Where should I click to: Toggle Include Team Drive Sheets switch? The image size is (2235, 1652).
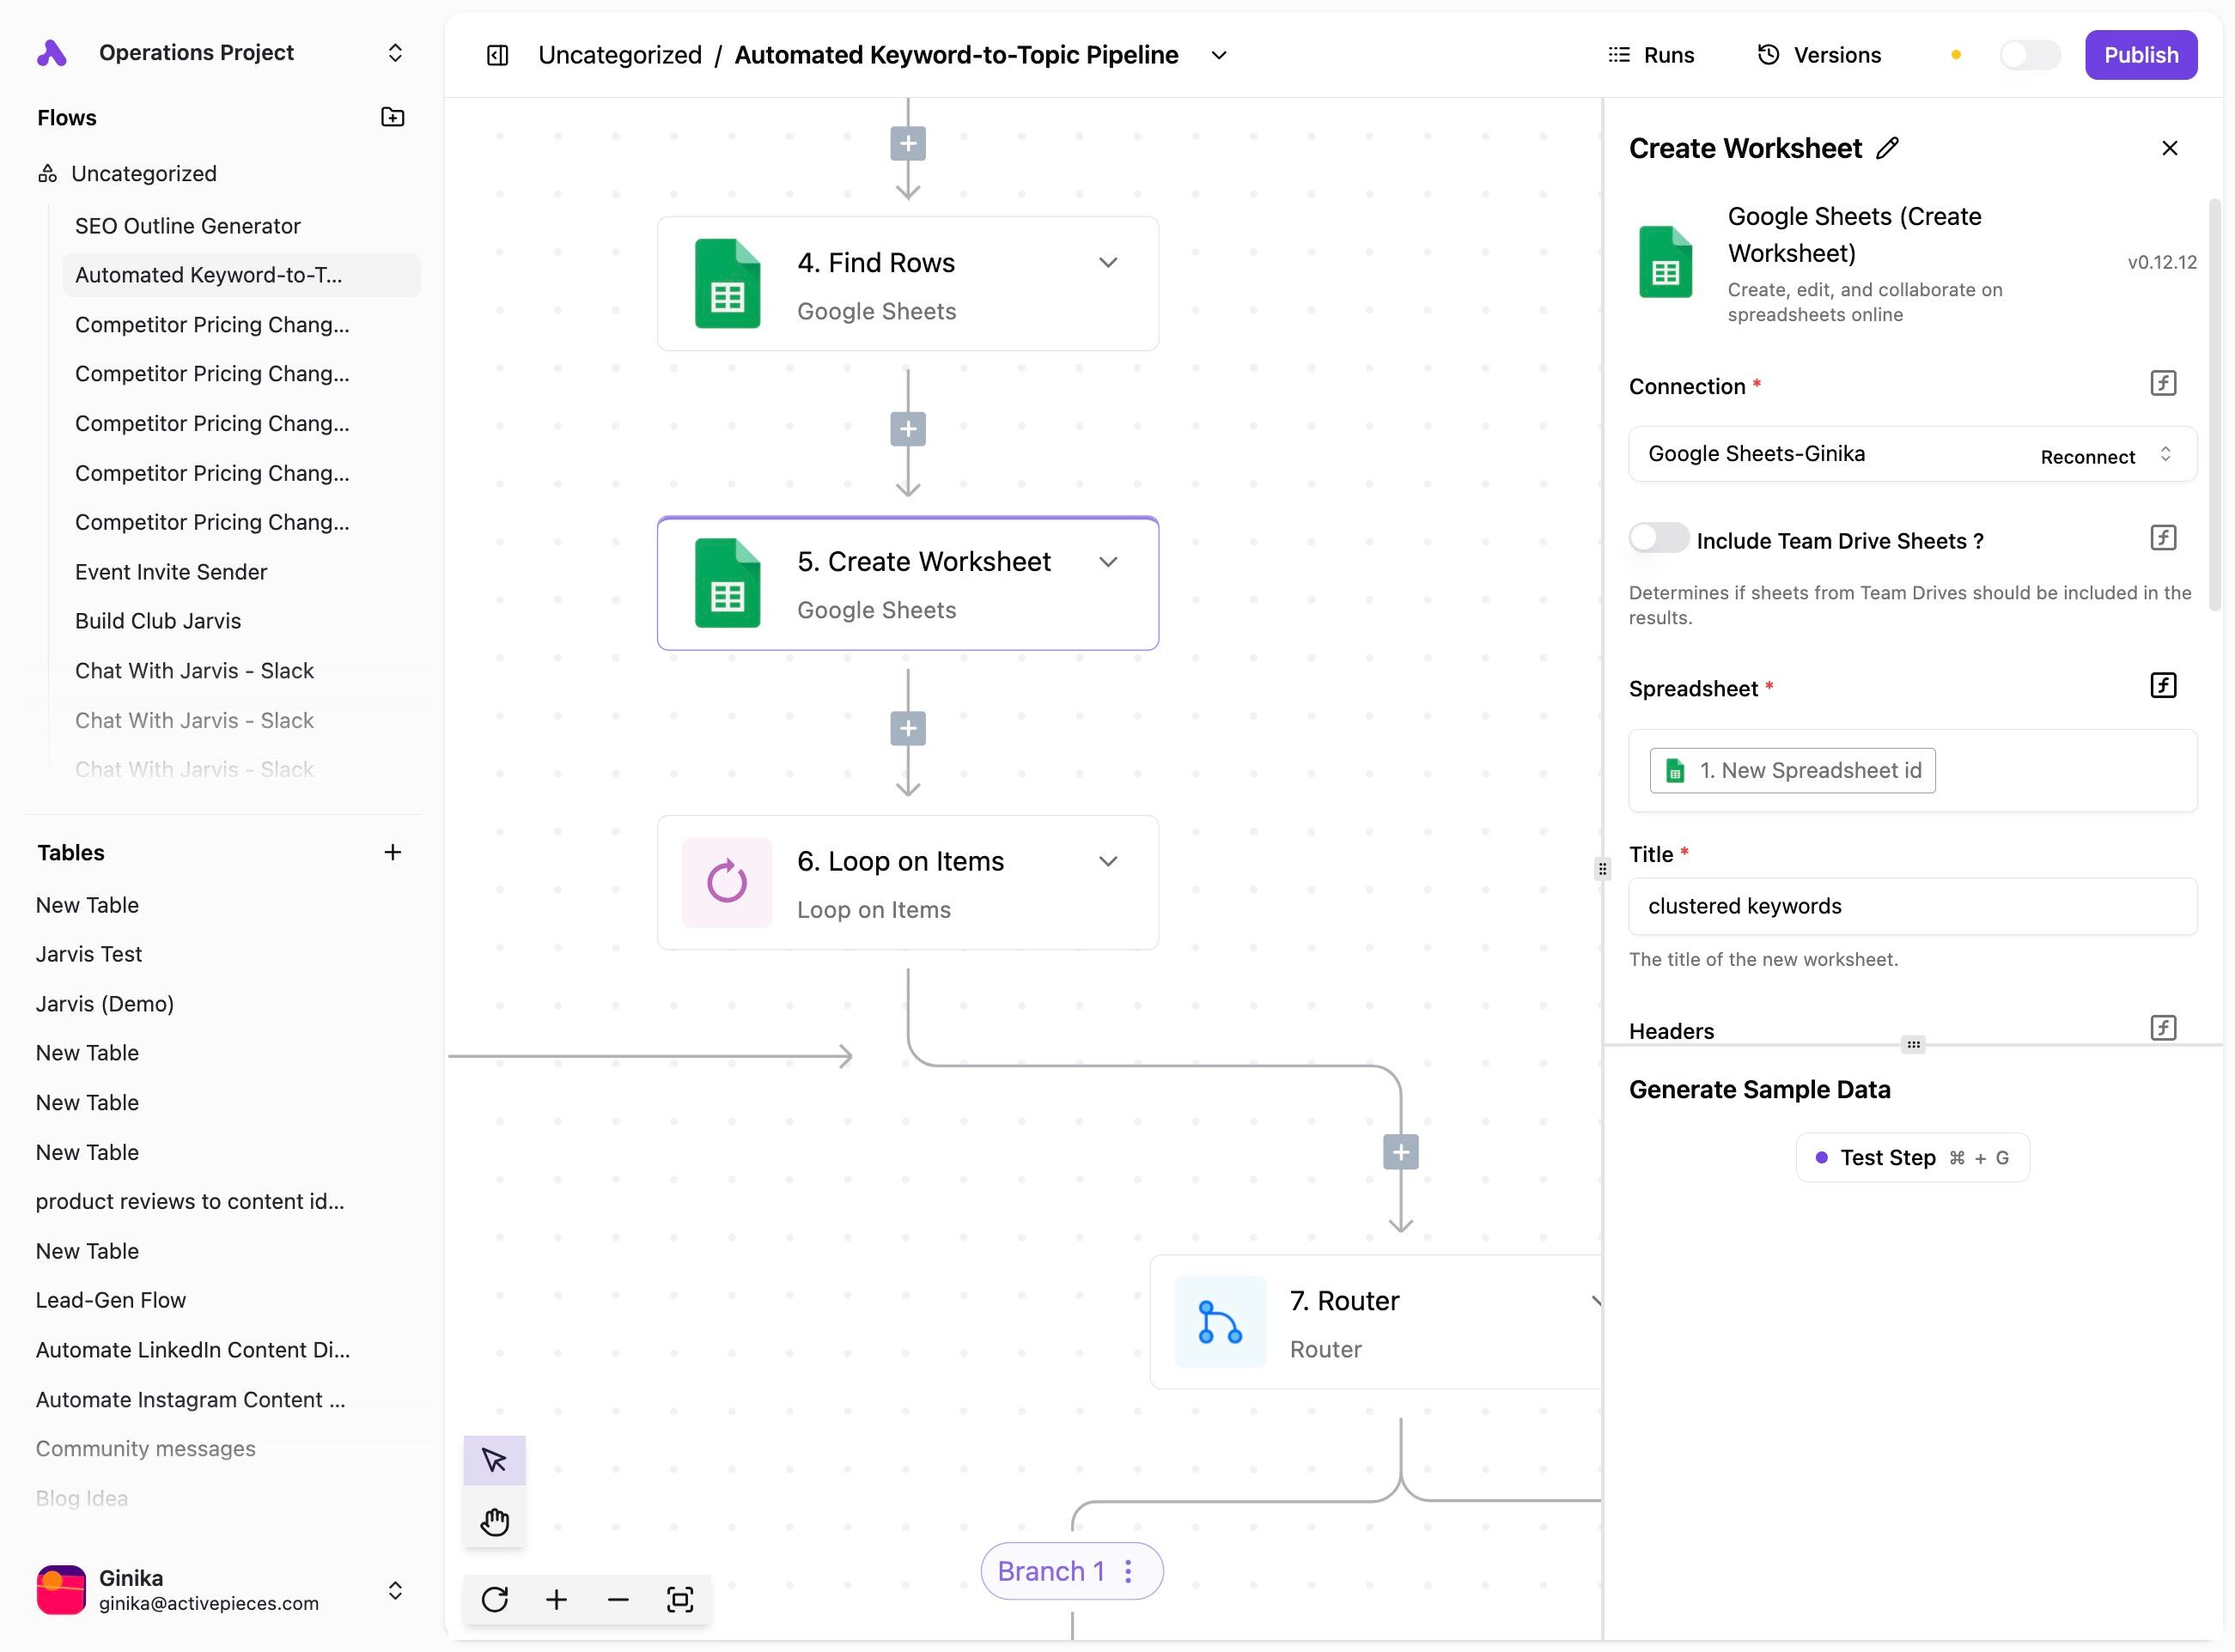coord(1658,538)
